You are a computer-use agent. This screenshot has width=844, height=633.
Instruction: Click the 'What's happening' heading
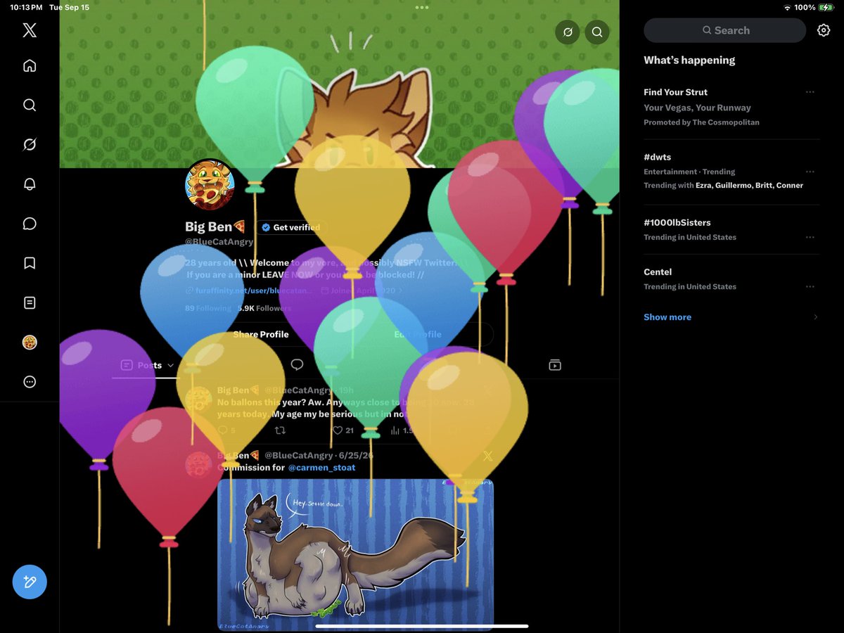tap(689, 60)
